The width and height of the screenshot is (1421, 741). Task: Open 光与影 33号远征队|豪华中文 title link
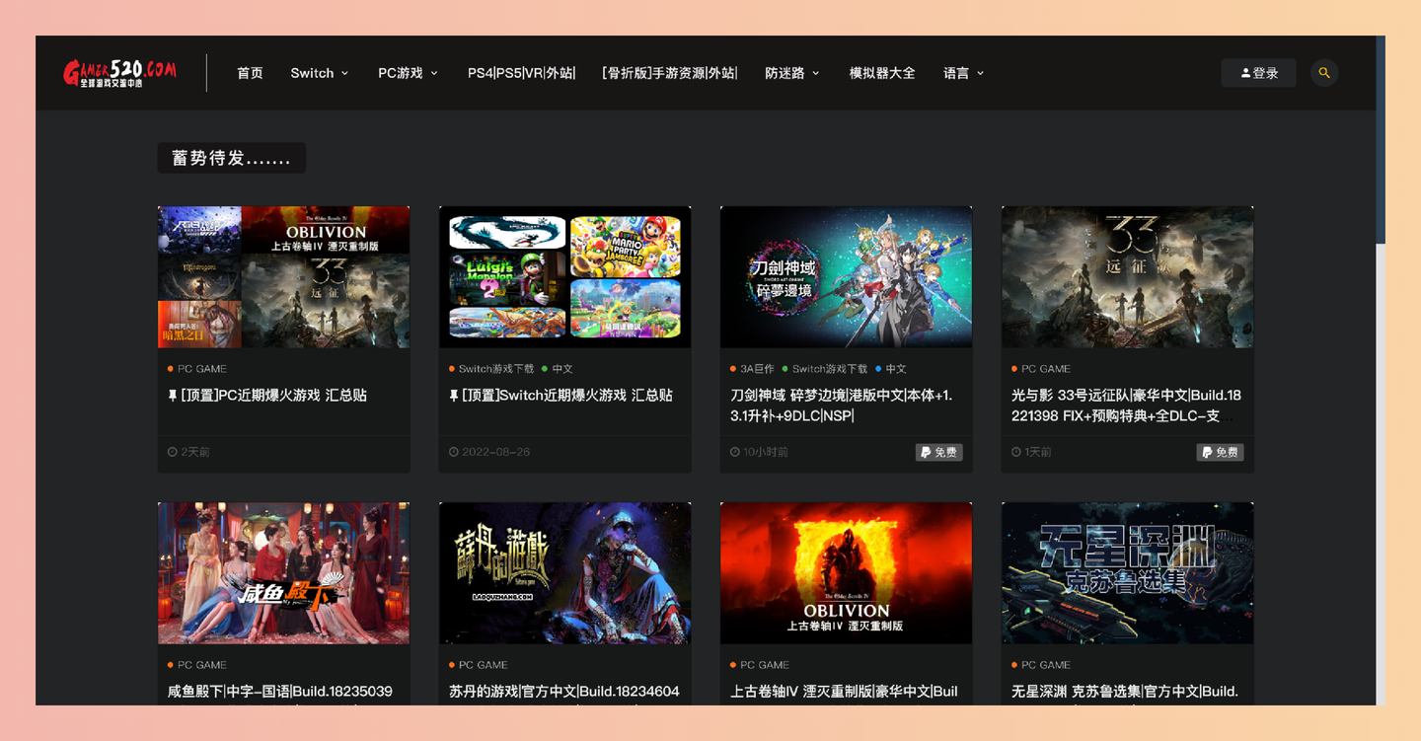[1126, 406]
